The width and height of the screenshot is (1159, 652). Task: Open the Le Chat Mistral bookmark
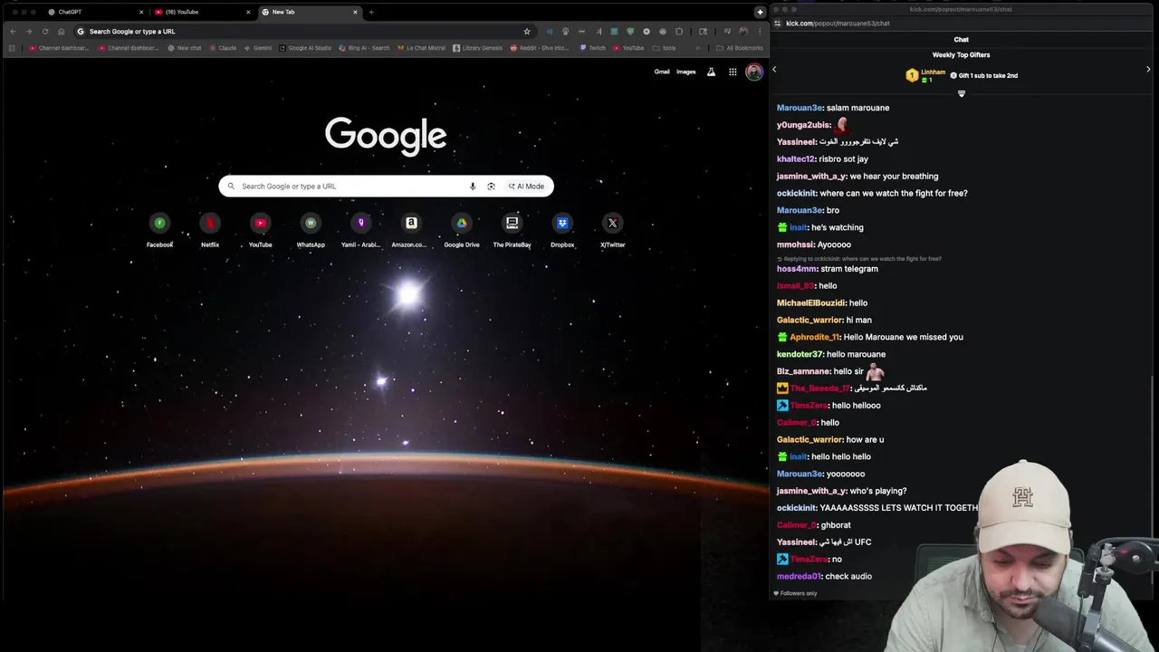[421, 48]
